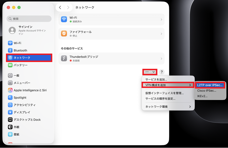This screenshot has height=148, width=228.
Task: Choose L2TP over IPSec option
Action: pyautogui.click(x=210, y=85)
